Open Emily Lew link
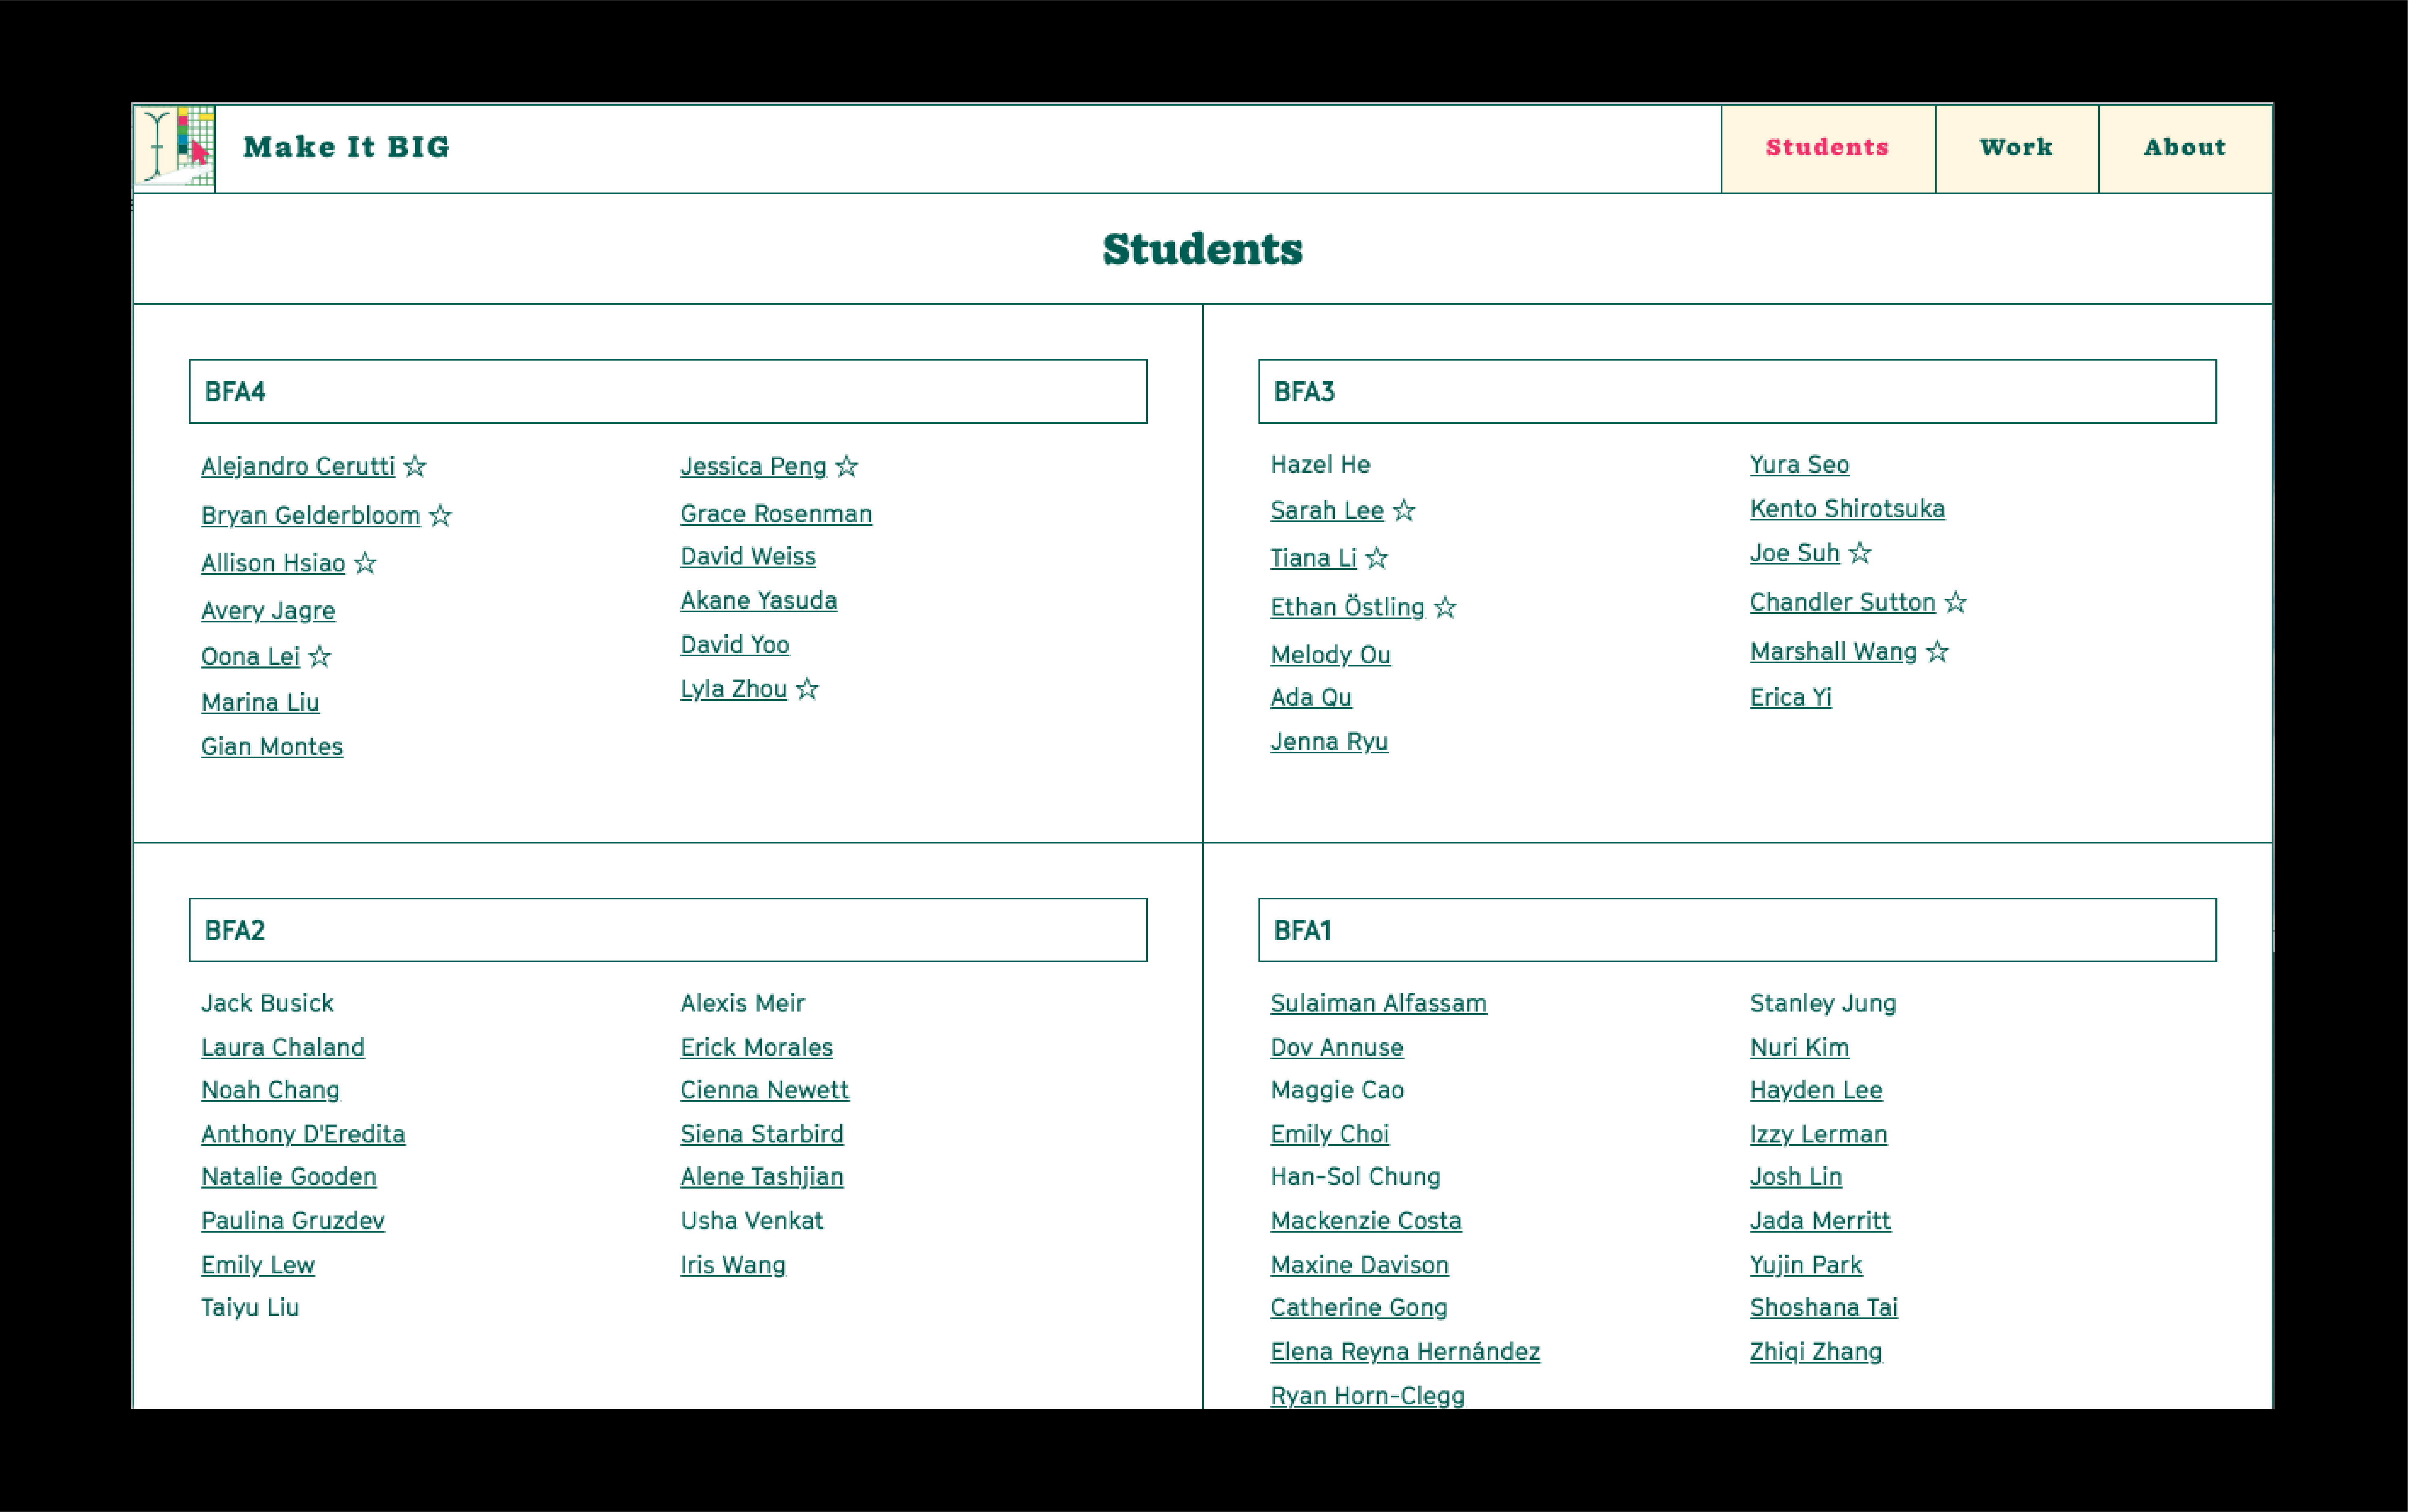 pyautogui.click(x=258, y=1264)
